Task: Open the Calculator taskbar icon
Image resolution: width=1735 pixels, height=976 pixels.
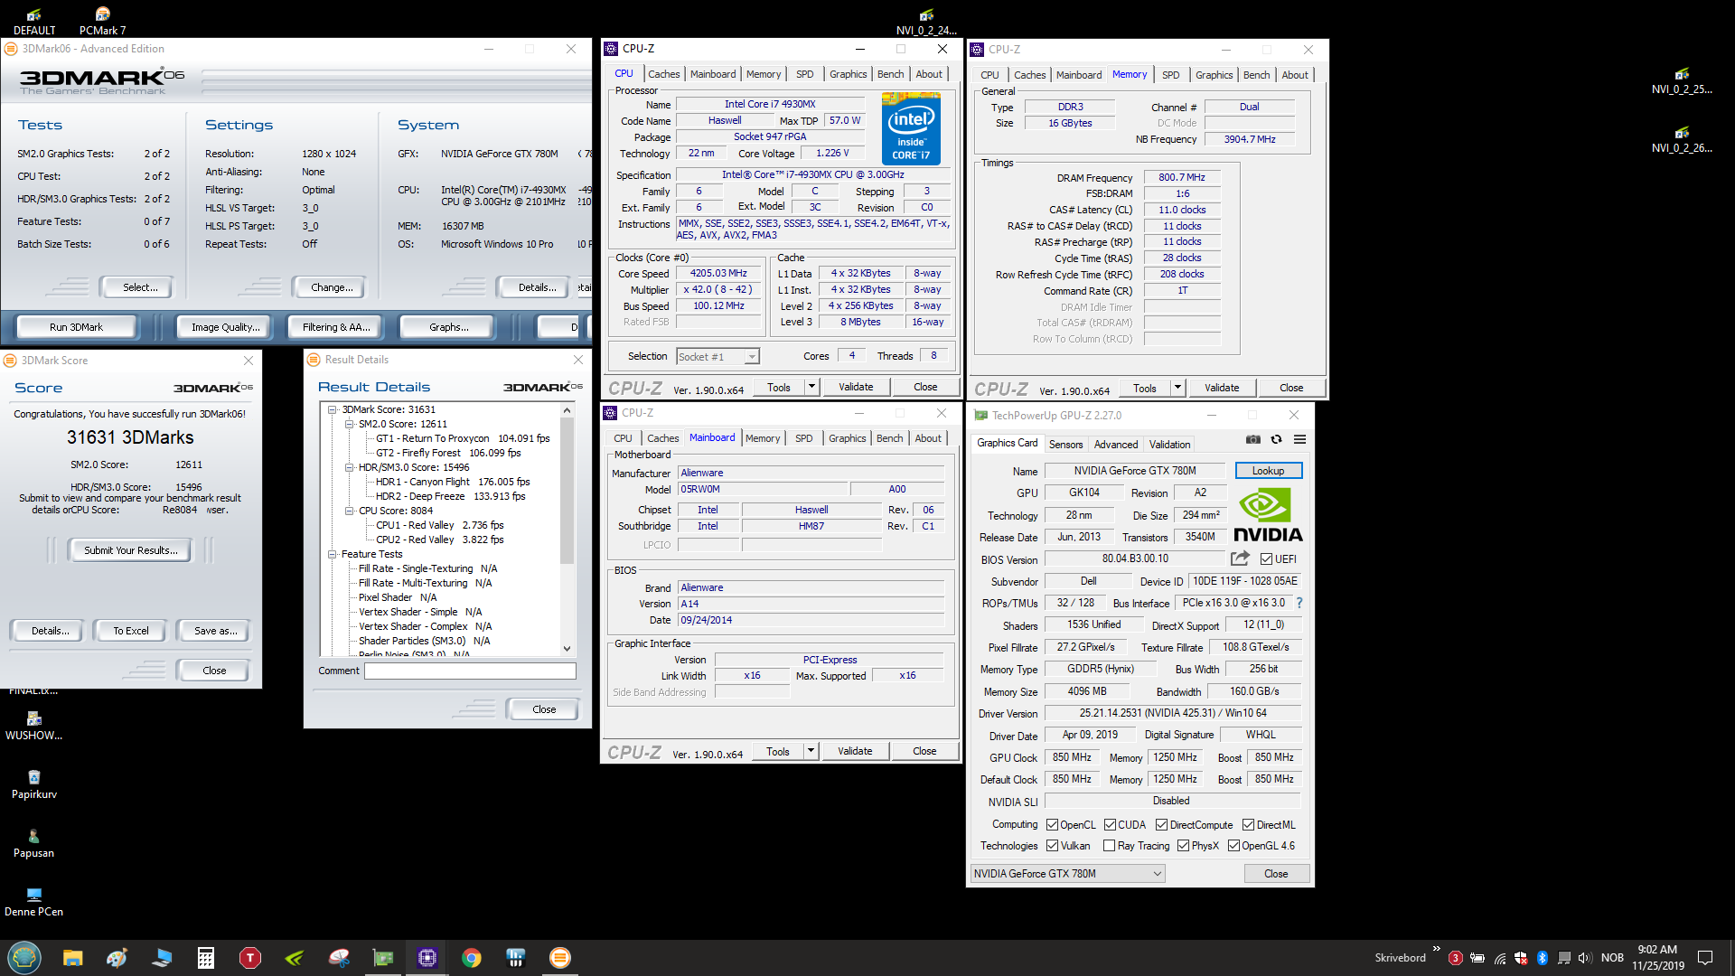Action: point(206,958)
